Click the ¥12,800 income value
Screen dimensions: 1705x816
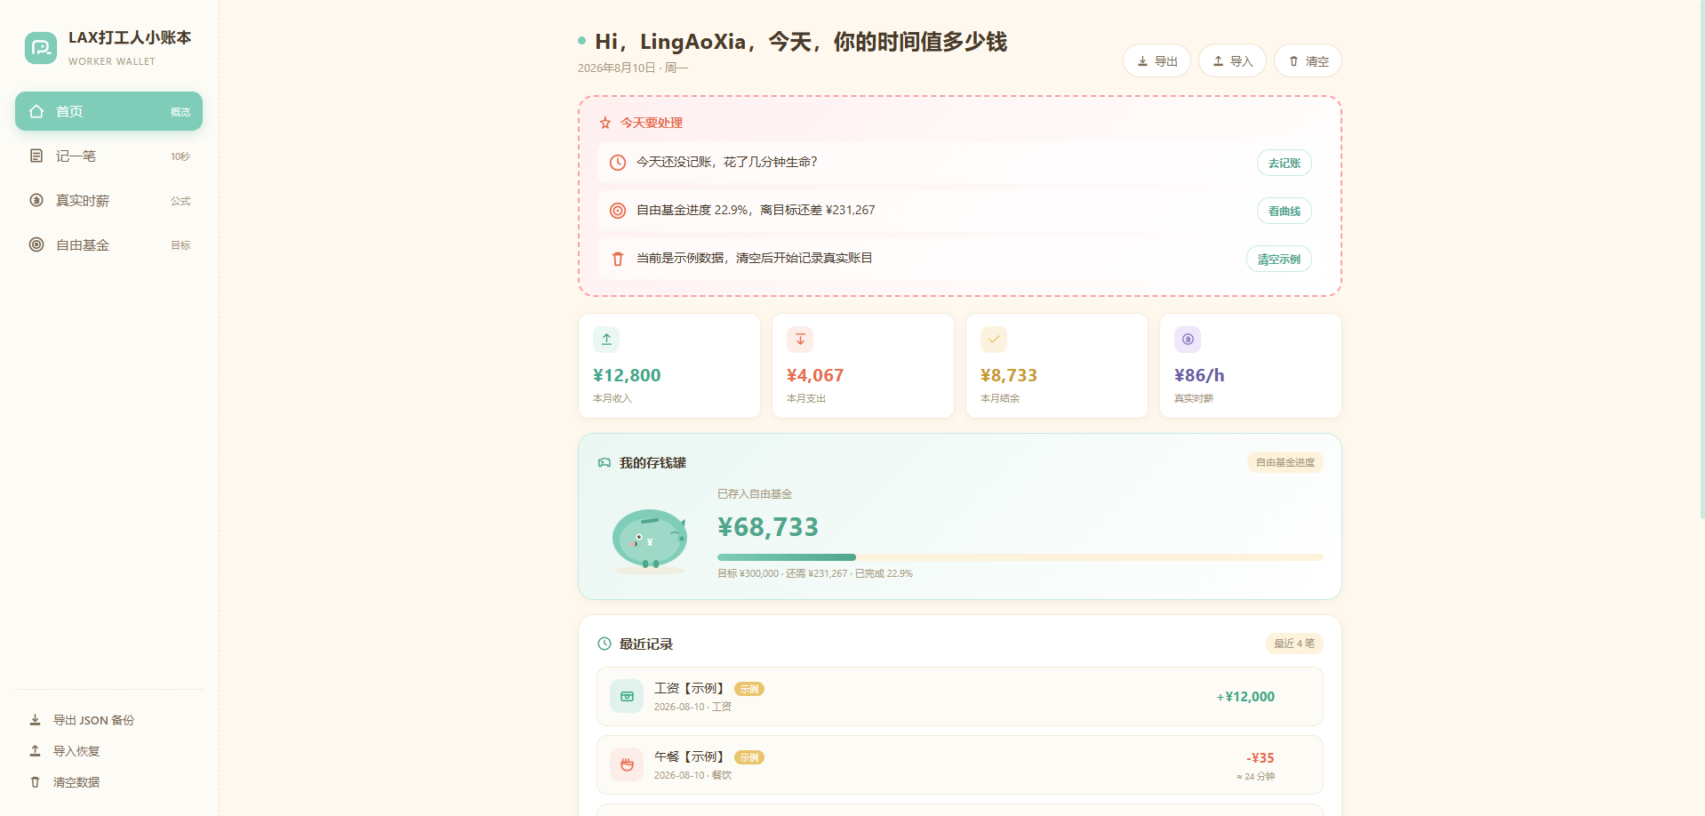(x=627, y=375)
